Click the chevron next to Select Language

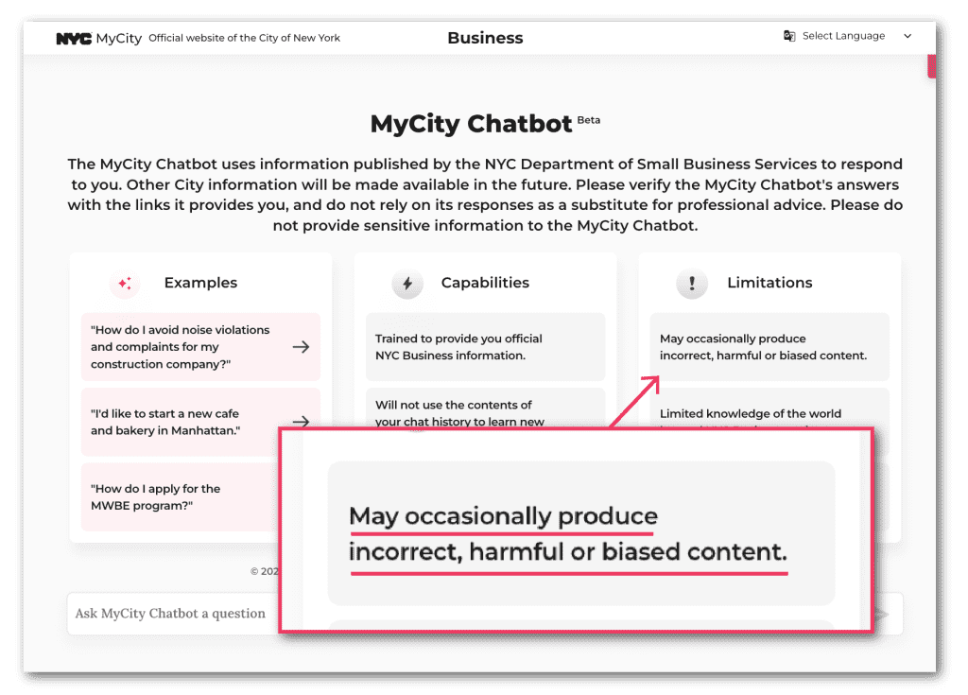tap(906, 36)
